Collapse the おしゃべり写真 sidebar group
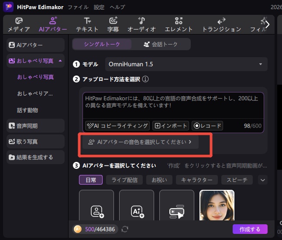Screen dimensions: 282x240 pyautogui.click(x=60, y=61)
